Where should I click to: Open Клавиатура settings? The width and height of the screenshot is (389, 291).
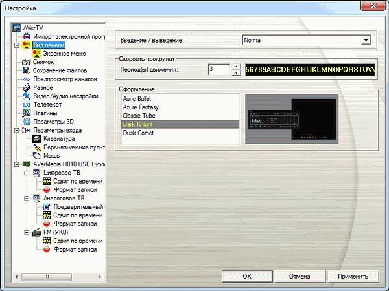(59, 138)
